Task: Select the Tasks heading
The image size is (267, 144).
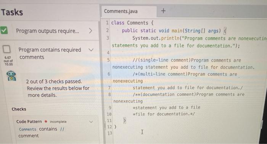Action: 12,12
